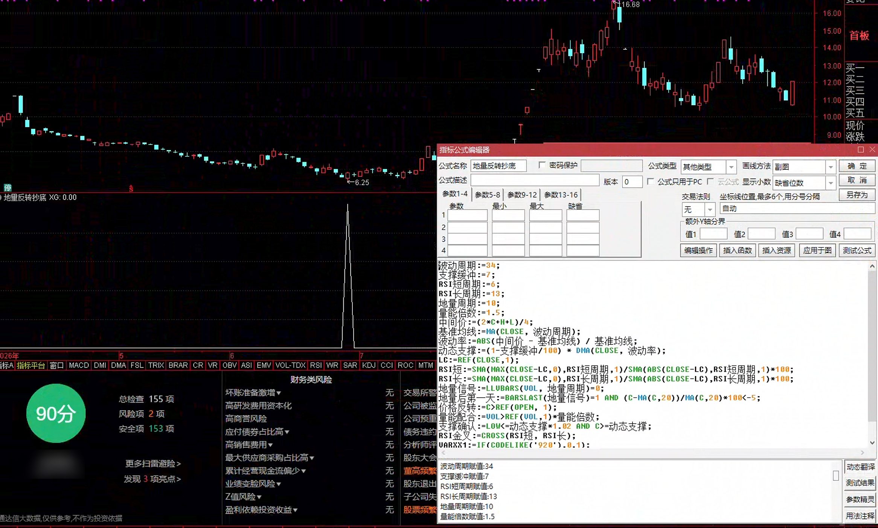The image size is (878, 528).
Task: Enable the 密码保护 checkbox
Action: 542,165
